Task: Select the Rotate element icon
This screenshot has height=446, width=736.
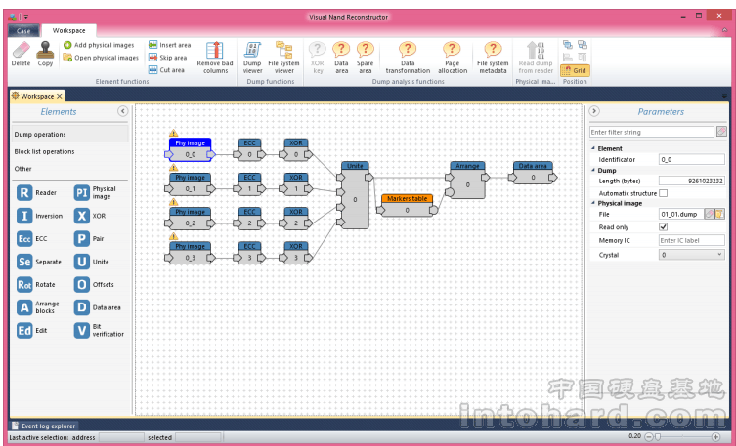Action: pyautogui.click(x=24, y=285)
